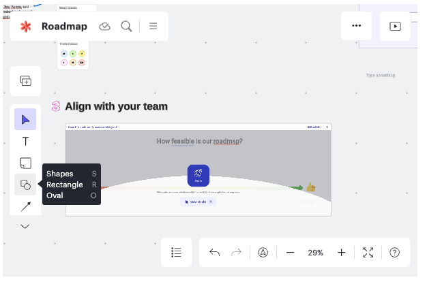Open the three-dot more options menu
This screenshot has width=427, height=284.
(x=356, y=26)
